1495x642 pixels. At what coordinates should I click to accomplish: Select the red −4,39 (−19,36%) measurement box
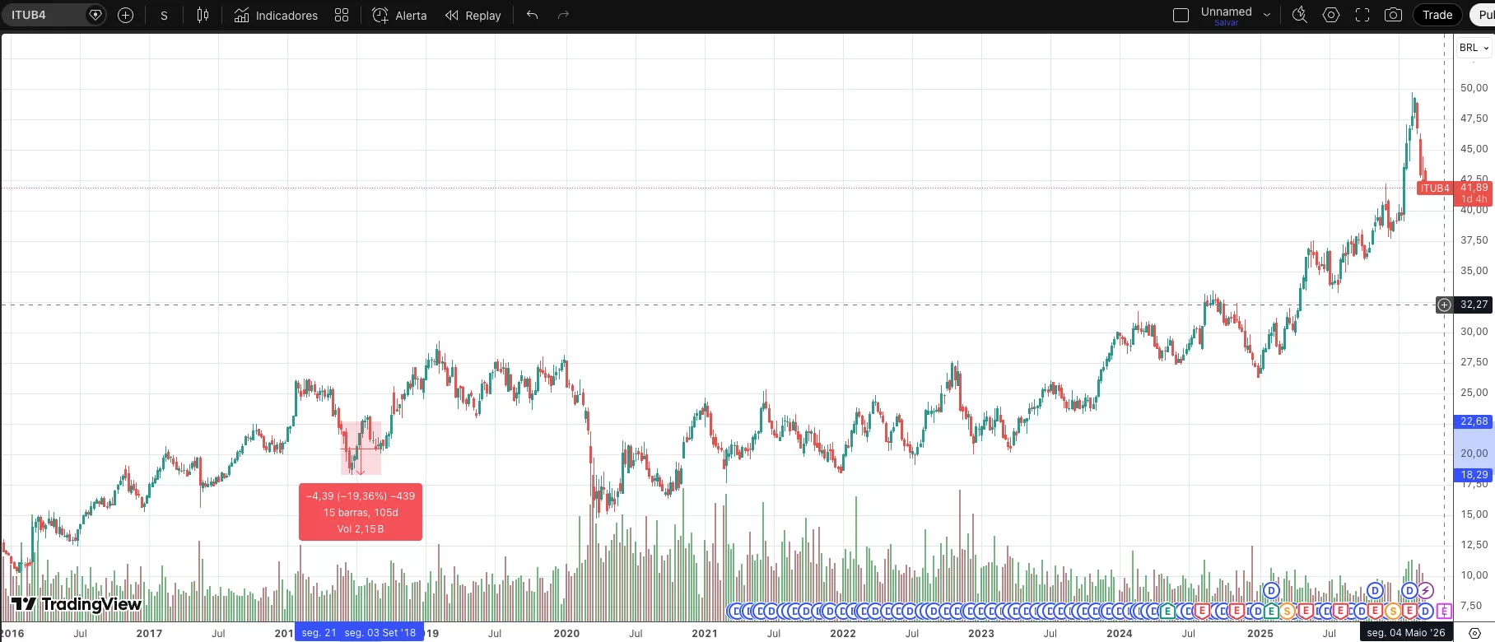coord(361,512)
